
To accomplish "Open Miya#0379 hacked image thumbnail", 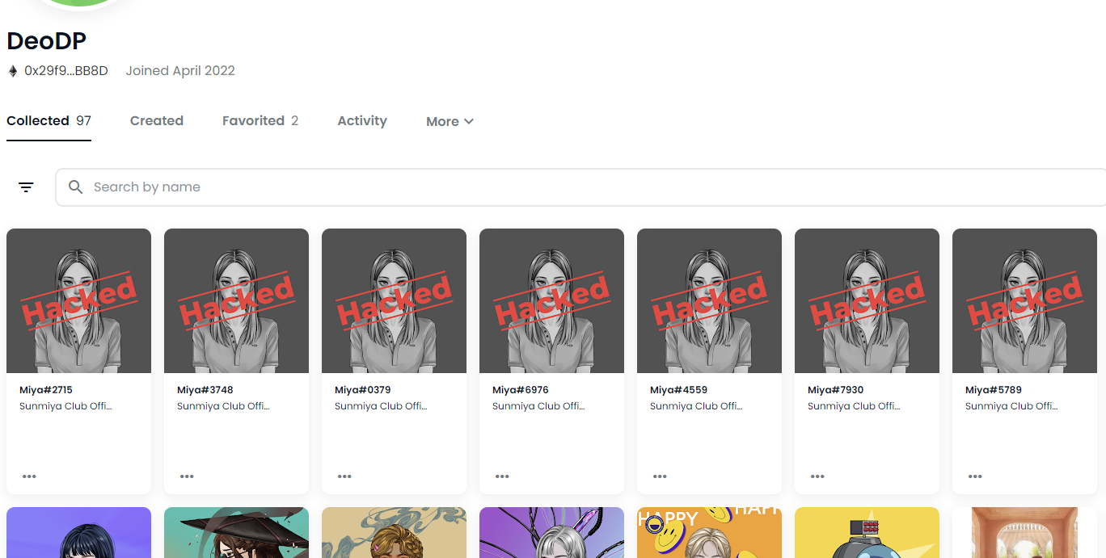I will click(x=394, y=300).
